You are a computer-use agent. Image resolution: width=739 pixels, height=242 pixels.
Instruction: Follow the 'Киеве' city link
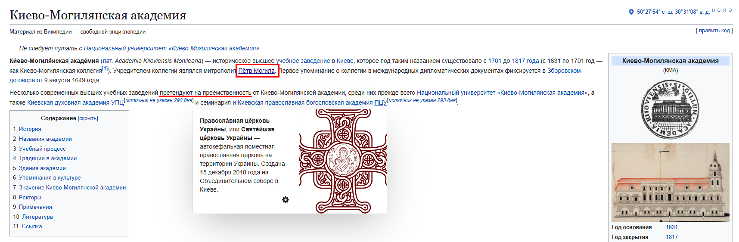point(345,61)
